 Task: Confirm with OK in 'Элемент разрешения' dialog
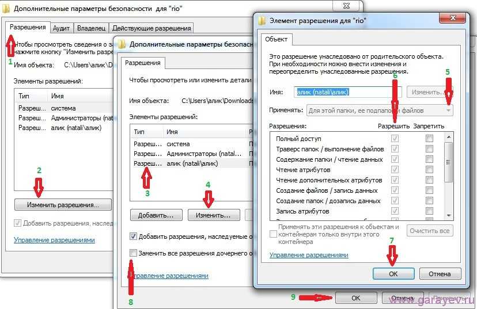(393, 274)
